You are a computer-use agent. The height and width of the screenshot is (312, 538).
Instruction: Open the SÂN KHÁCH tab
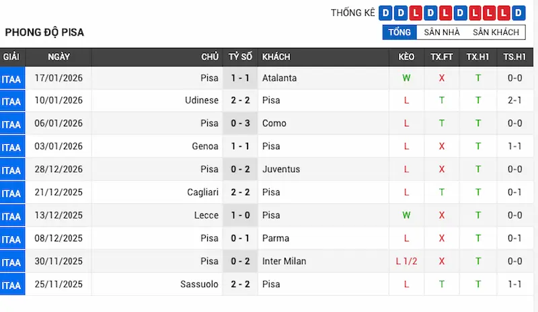[x=496, y=32]
